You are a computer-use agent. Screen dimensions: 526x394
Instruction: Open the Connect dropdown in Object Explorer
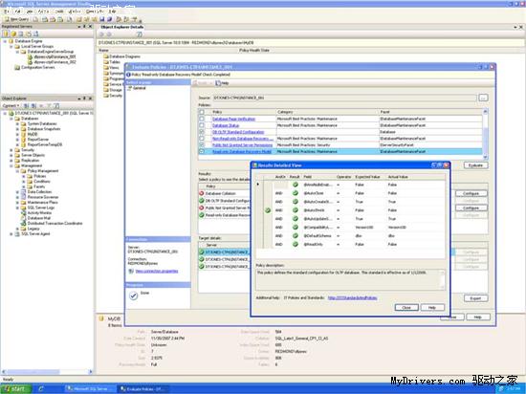click(11, 105)
